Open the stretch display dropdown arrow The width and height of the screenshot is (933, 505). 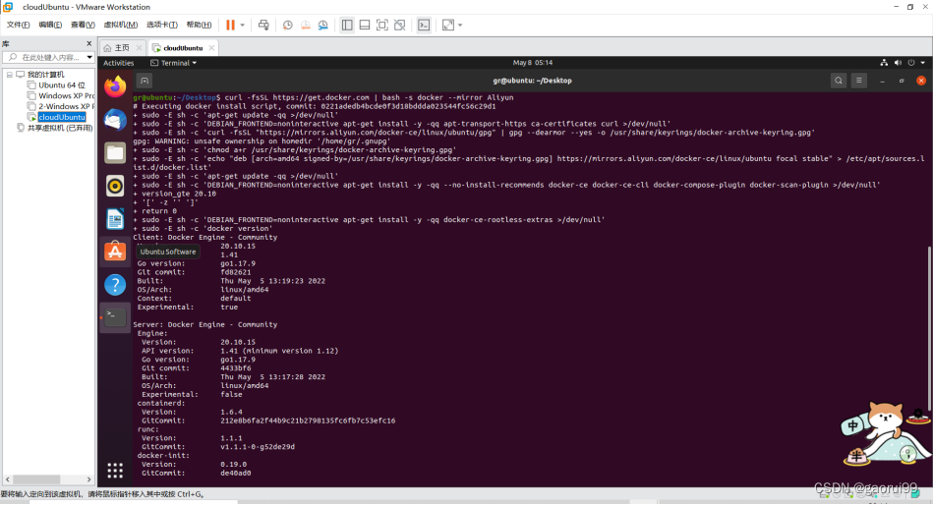pos(460,25)
